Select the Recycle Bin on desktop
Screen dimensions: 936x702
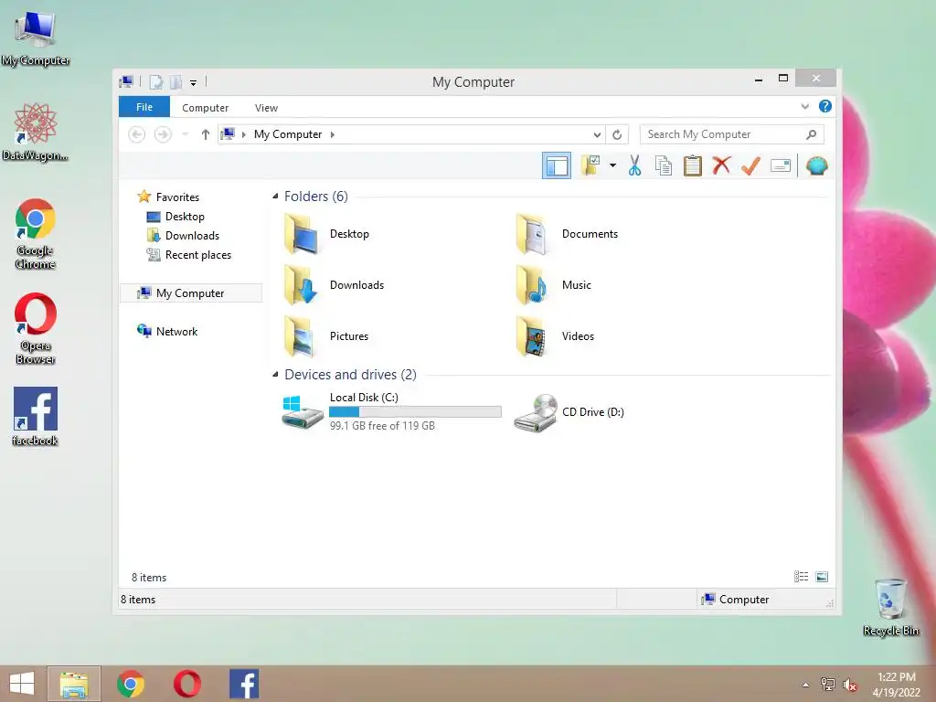pyautogui.click(x=891, y=607)
